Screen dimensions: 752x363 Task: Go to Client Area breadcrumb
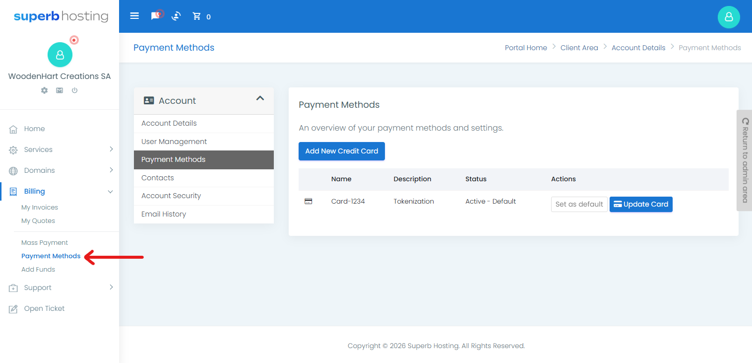pyautogui.click(x=579, y=48)
